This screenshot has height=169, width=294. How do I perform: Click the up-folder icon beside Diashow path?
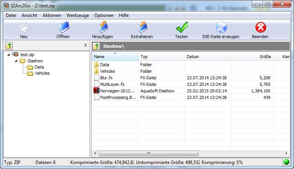(97, 46)
